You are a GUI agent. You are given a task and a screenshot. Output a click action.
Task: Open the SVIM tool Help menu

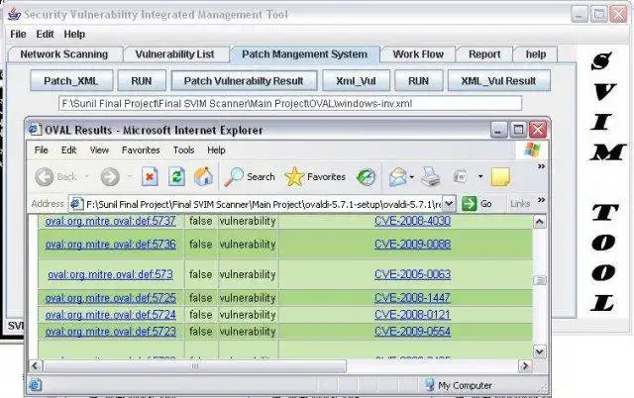pyautogui.click(x=74, y=34)
